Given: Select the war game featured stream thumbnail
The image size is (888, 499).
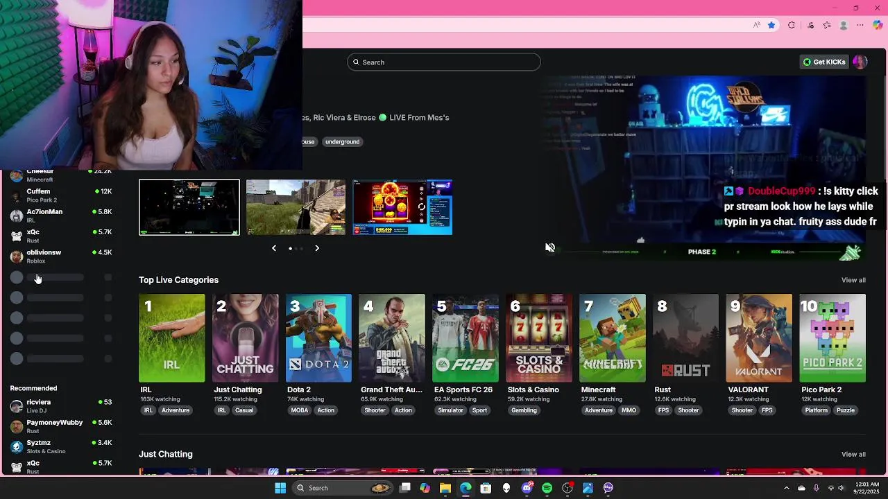Looking at the screenshot, I should [296, 207].
